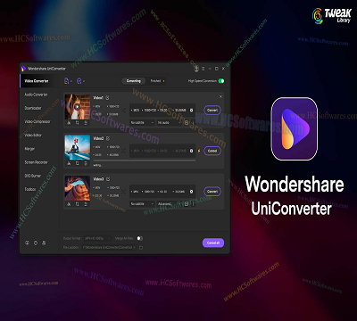This screenshot has height=321, width=357.
Task: Open DVD Burner from the sidebar
Action: [33, 176]
